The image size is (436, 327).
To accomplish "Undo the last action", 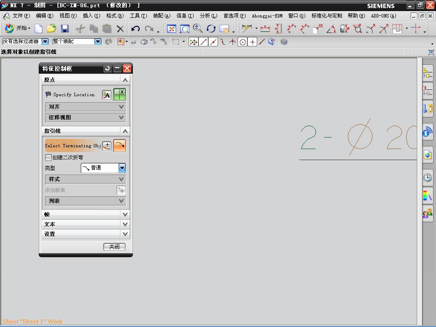I will pyautogui.click(x=135, y=29).
